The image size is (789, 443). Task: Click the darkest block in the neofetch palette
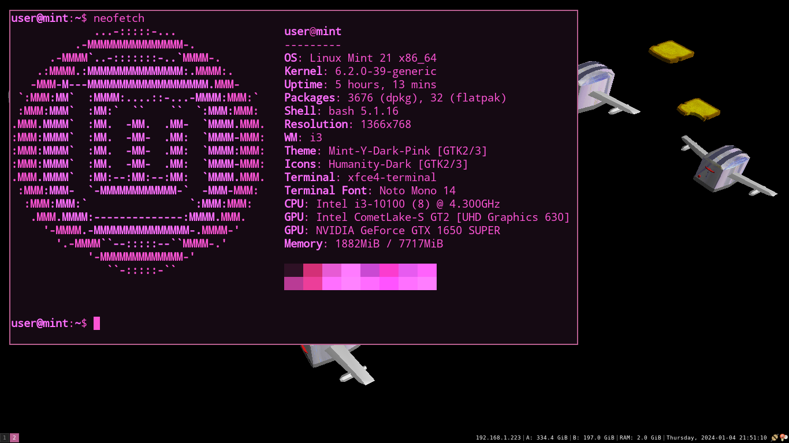point(293,271)
